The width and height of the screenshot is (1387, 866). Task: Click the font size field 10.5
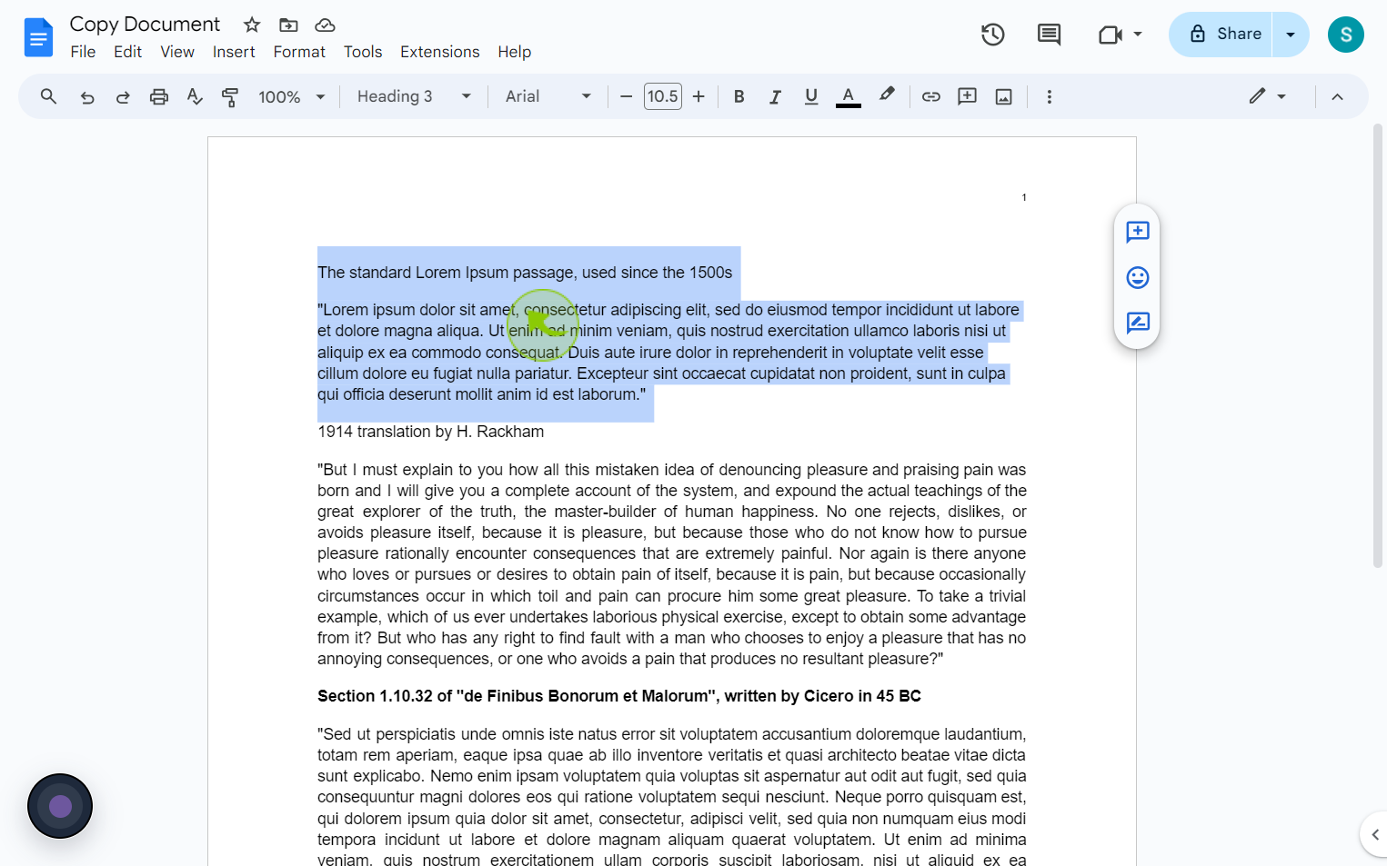click(663, 96)
